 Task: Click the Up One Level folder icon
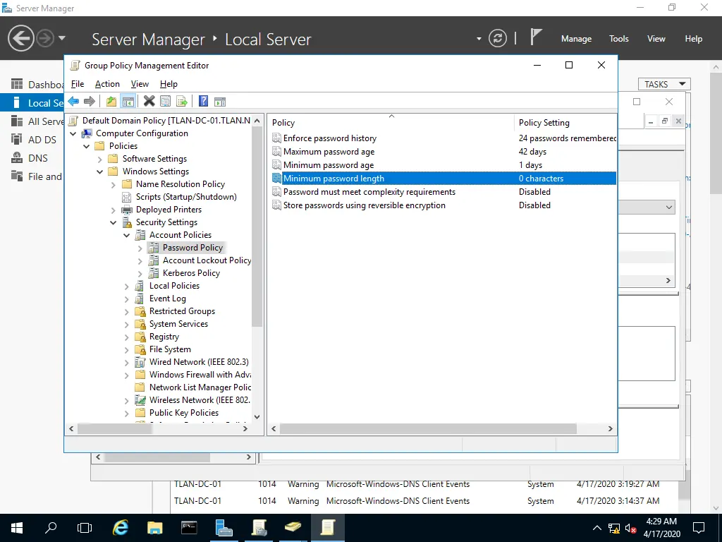[111, 101]
